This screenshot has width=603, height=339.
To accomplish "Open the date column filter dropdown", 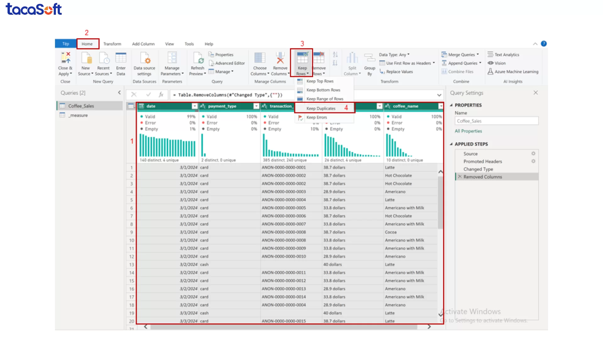I will [195, 106].
